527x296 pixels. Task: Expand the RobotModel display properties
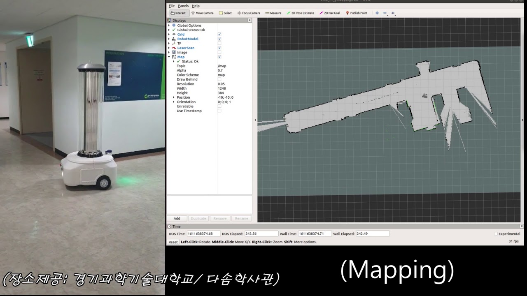tap(169, 39)
